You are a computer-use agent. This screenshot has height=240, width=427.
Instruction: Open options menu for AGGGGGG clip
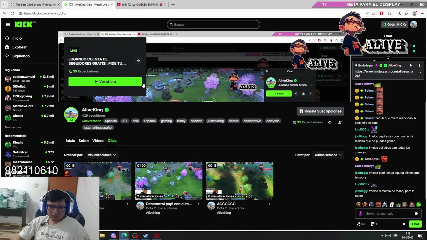(x=269, y=204)
